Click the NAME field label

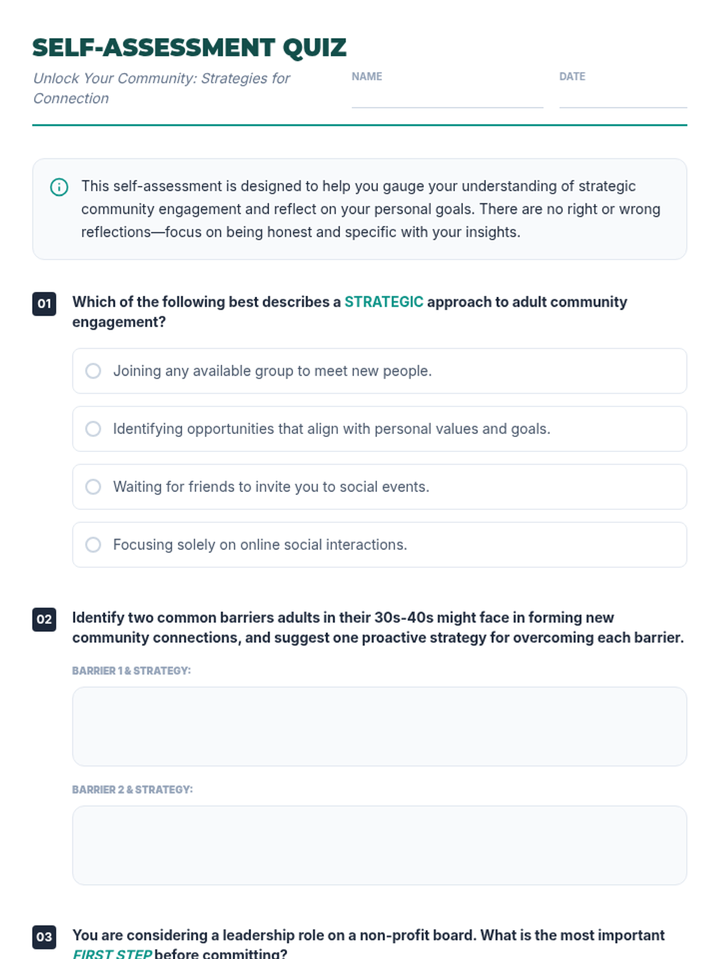(367, 77)
